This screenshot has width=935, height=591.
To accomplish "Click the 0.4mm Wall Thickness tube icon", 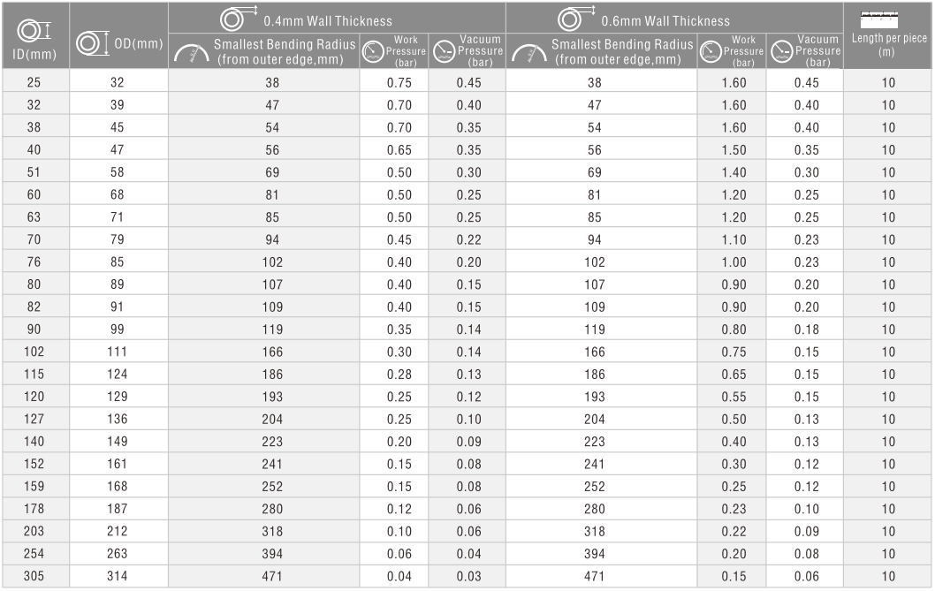I will pos(239,19).
